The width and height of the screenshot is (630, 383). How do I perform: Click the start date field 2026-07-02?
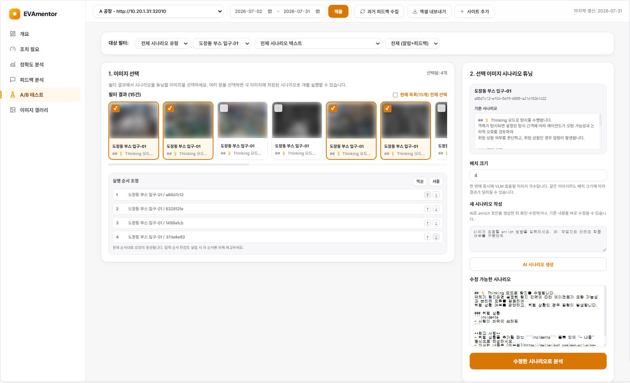(x=249, y=11)
